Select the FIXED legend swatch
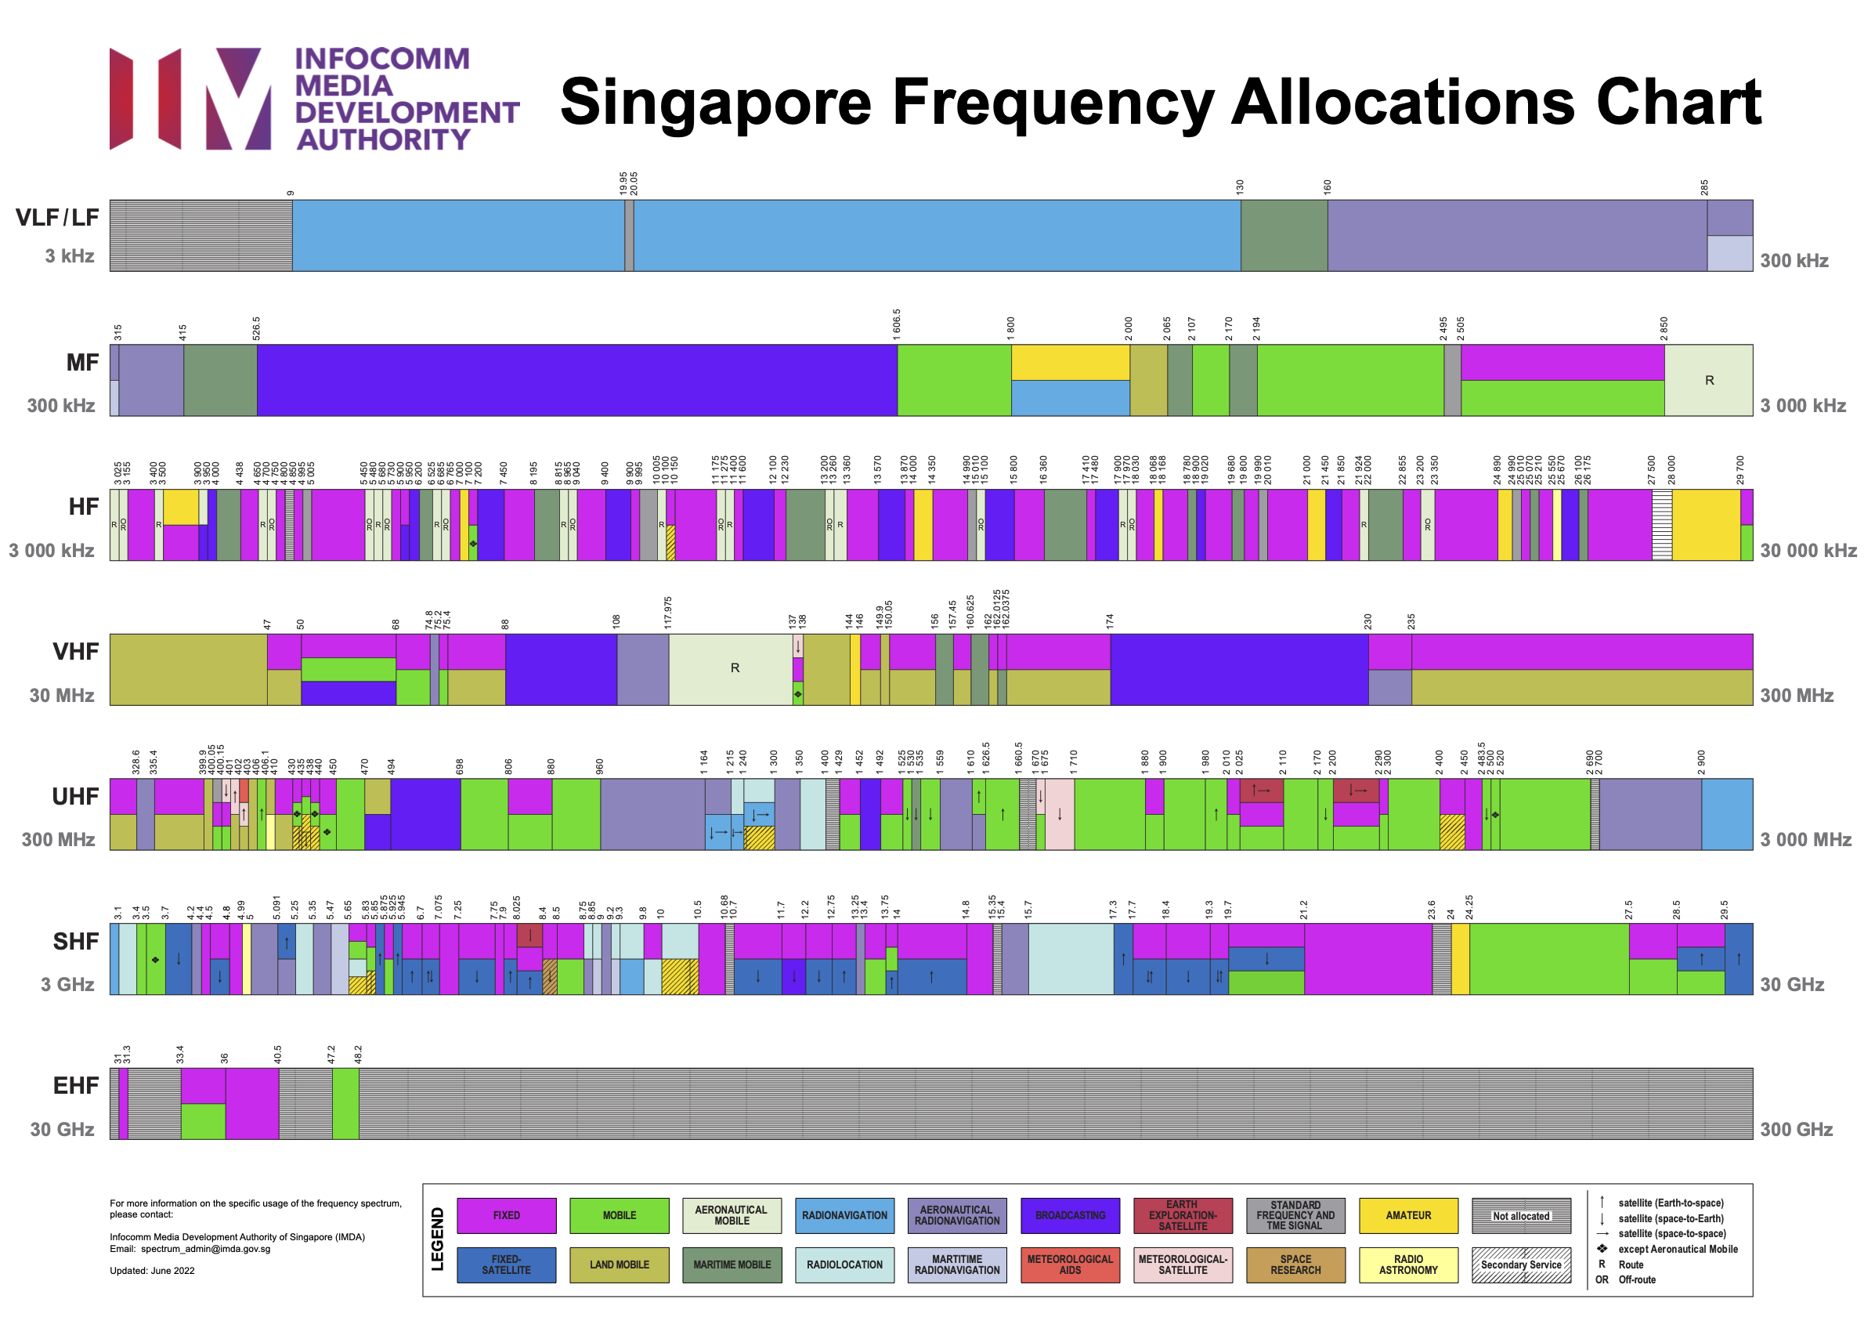The height and width of the screenshot is (1328, 1875). [506, 1215]
